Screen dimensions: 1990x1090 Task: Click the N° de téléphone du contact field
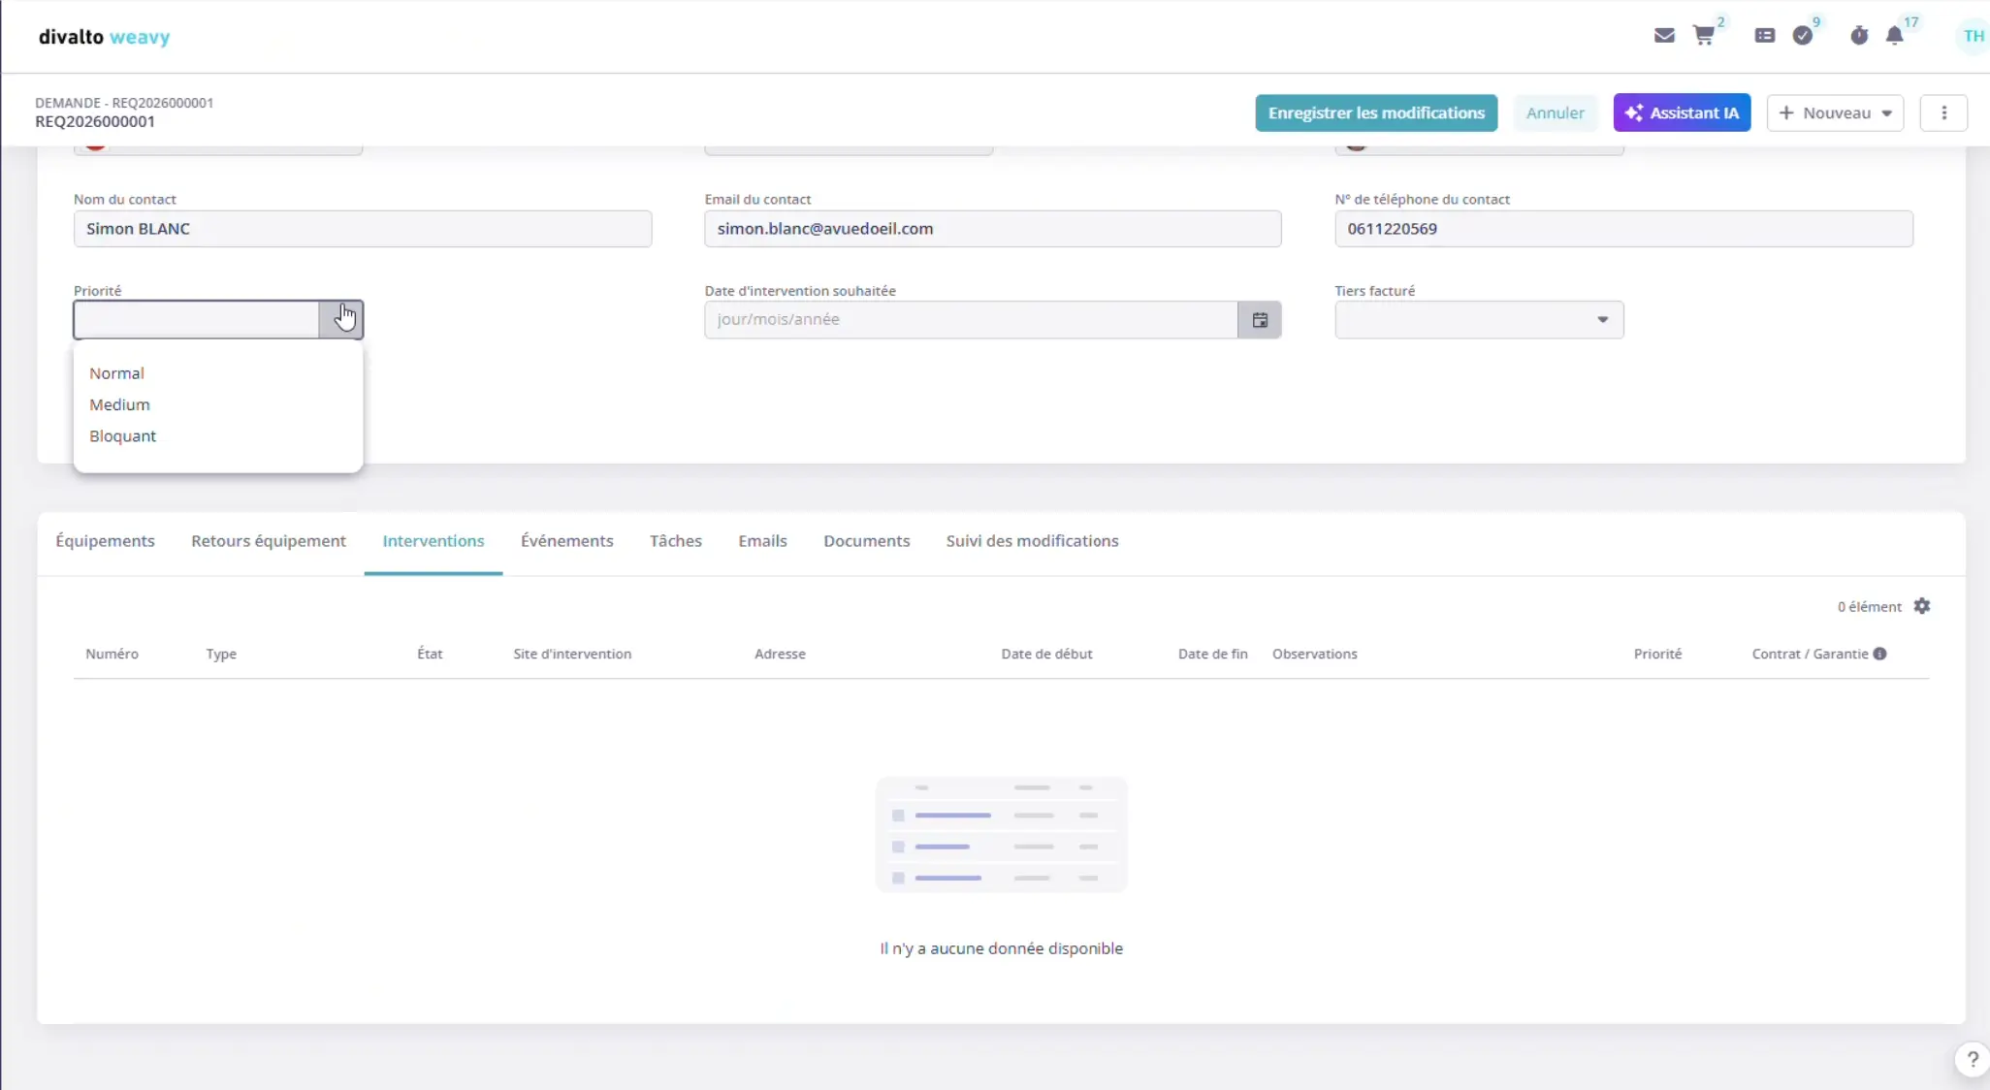[x=1623, y=229]
